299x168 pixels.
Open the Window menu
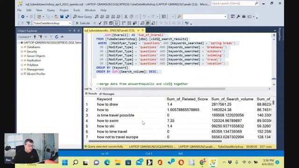(x=90, y=10)
